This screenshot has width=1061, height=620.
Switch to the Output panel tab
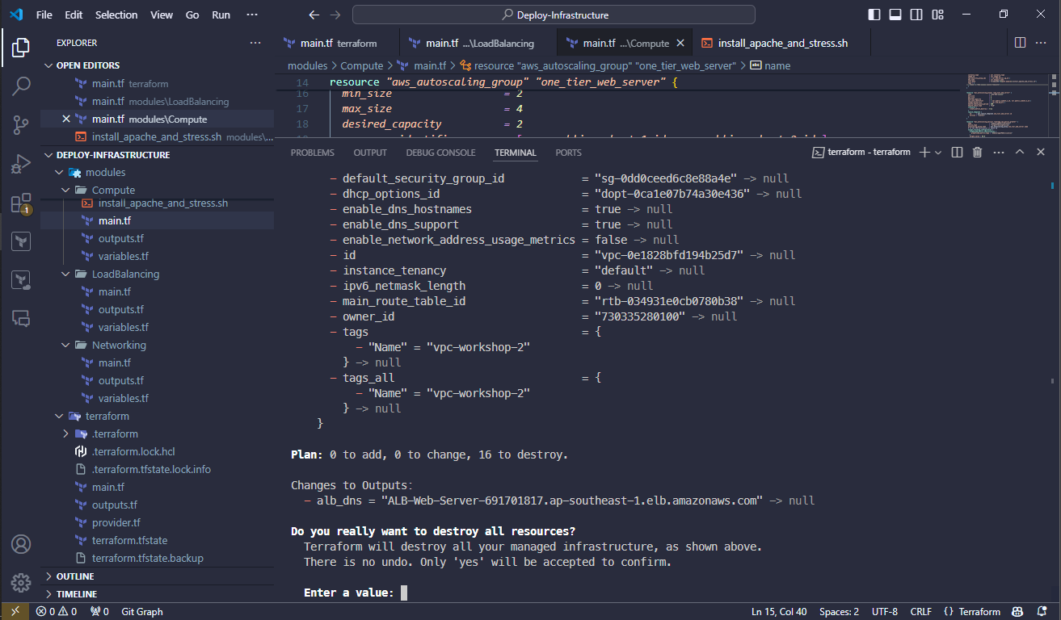[370, 153]
